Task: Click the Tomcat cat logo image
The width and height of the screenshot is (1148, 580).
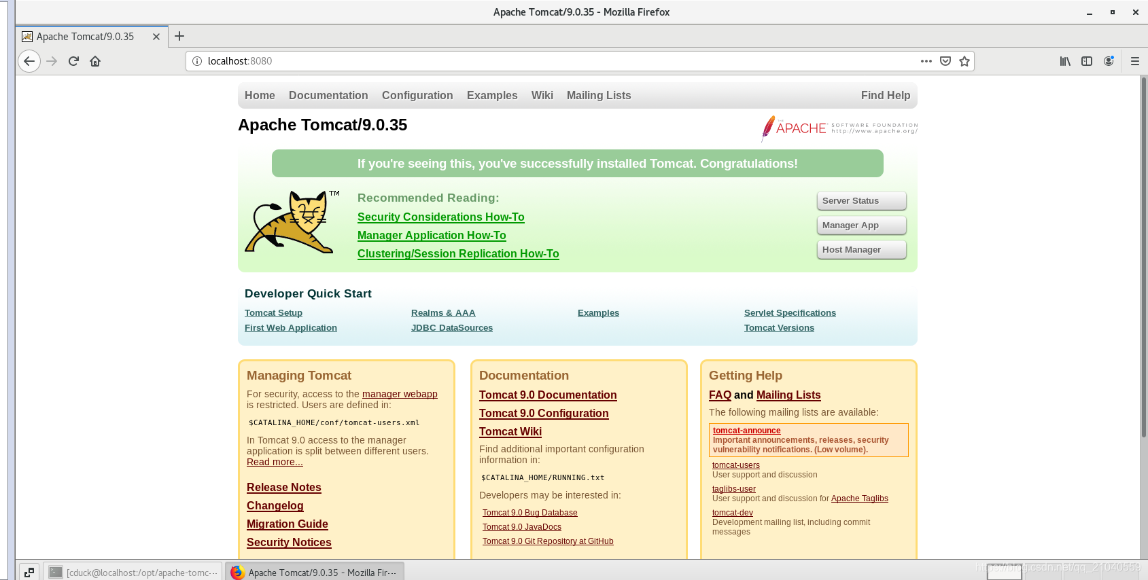Action: point(292,221)
